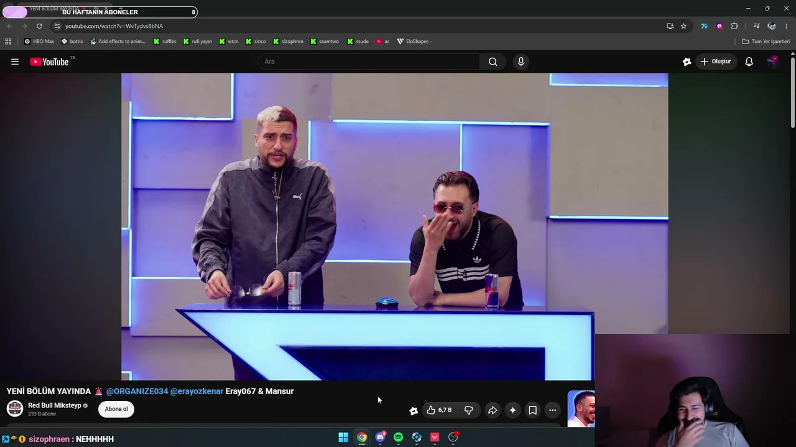Open the @erayozkenar mention link
796x447 pixels.
pos(197,391)
